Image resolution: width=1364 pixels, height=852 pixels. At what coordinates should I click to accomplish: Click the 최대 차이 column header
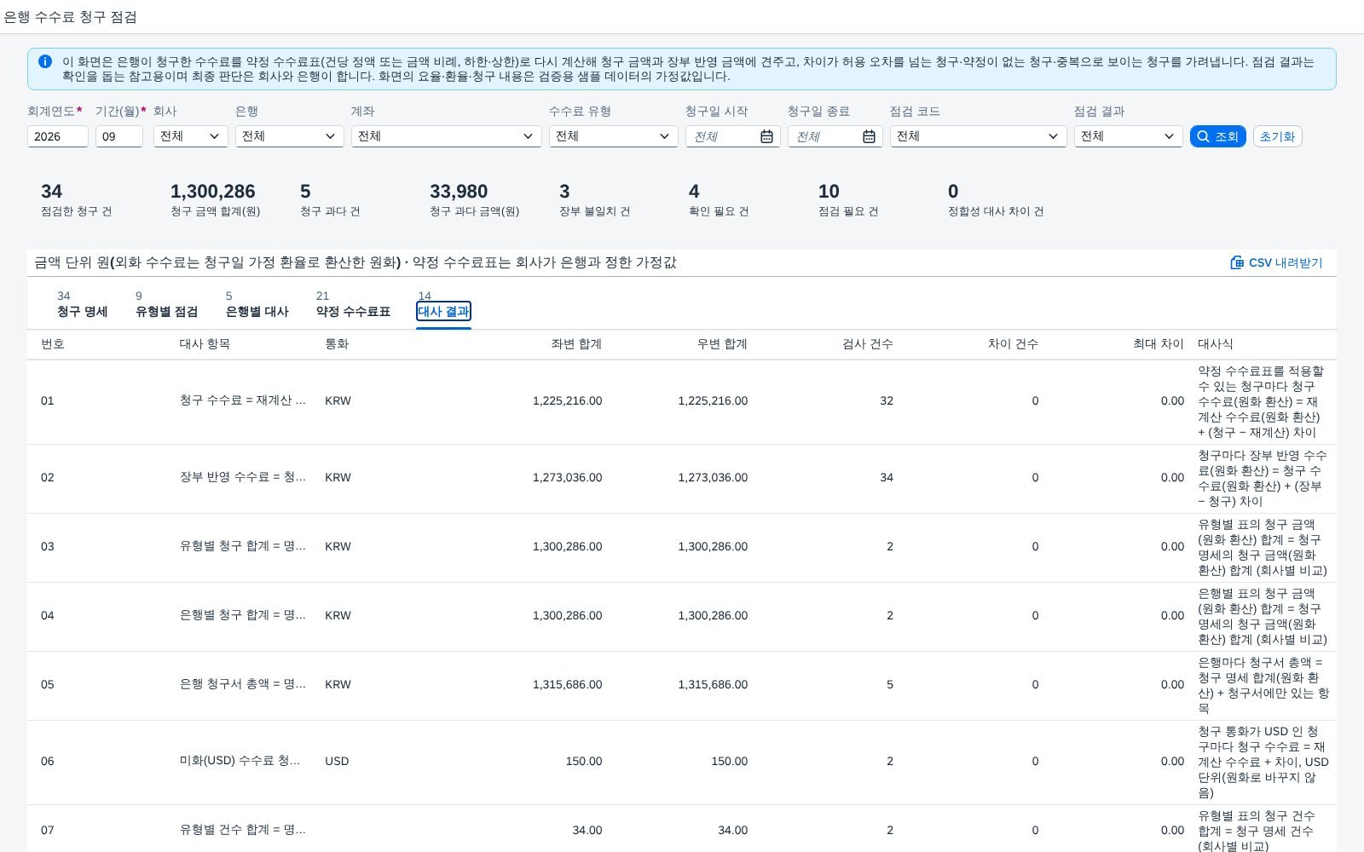(1159, 344)
